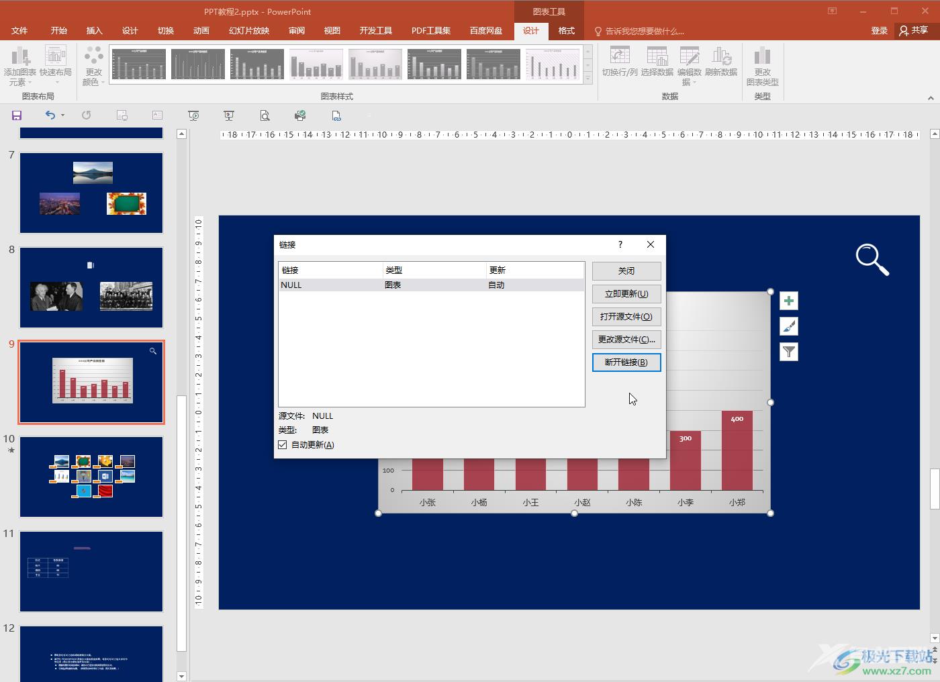This screenshot has height=682, width=940.
Task: Click the Save icon in quick access toolbar
Action: tap(17, 115)
